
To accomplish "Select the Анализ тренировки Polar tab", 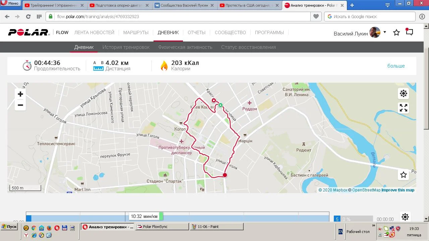I will tap(314, 5).
